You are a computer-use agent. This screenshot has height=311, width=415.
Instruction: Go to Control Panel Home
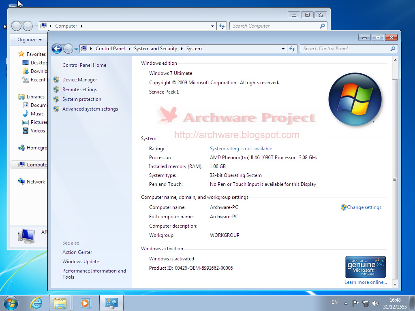pos(84,65)
